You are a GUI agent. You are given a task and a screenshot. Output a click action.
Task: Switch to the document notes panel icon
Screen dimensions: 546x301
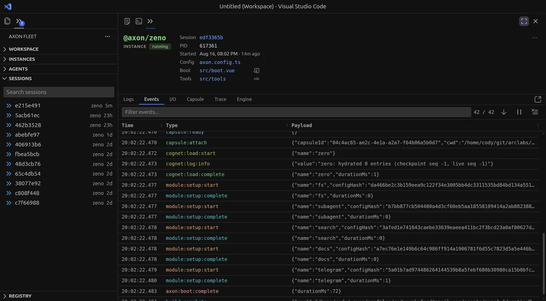(127, 21)
